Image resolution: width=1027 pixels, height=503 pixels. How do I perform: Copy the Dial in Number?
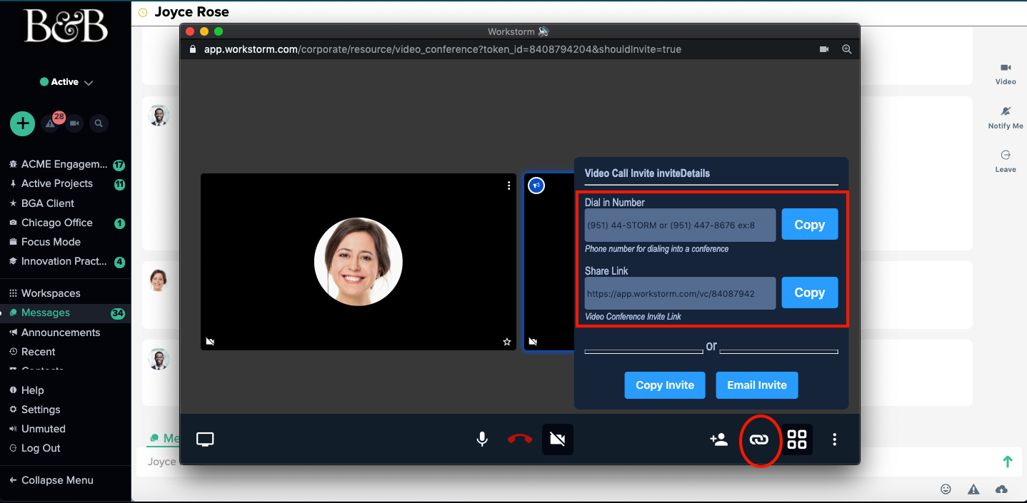coord(810,225)
